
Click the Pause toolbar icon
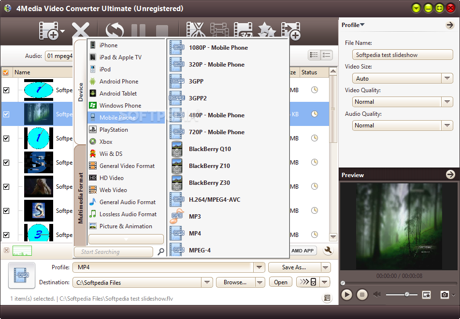pyautogui.click(x=138, y=31)
